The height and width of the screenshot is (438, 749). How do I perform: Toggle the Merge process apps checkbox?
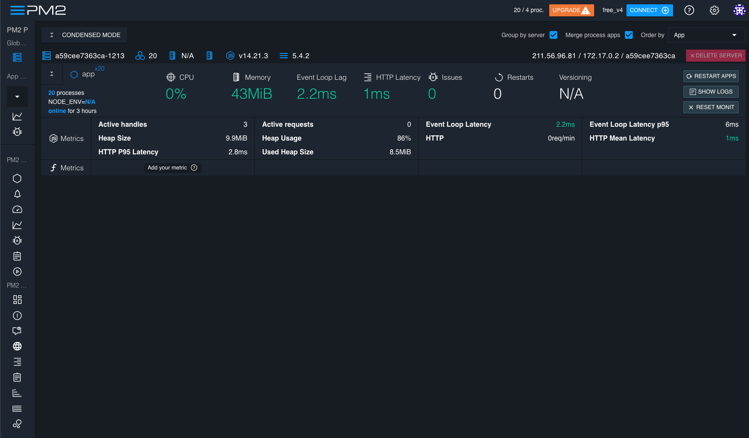pos(629,35)
